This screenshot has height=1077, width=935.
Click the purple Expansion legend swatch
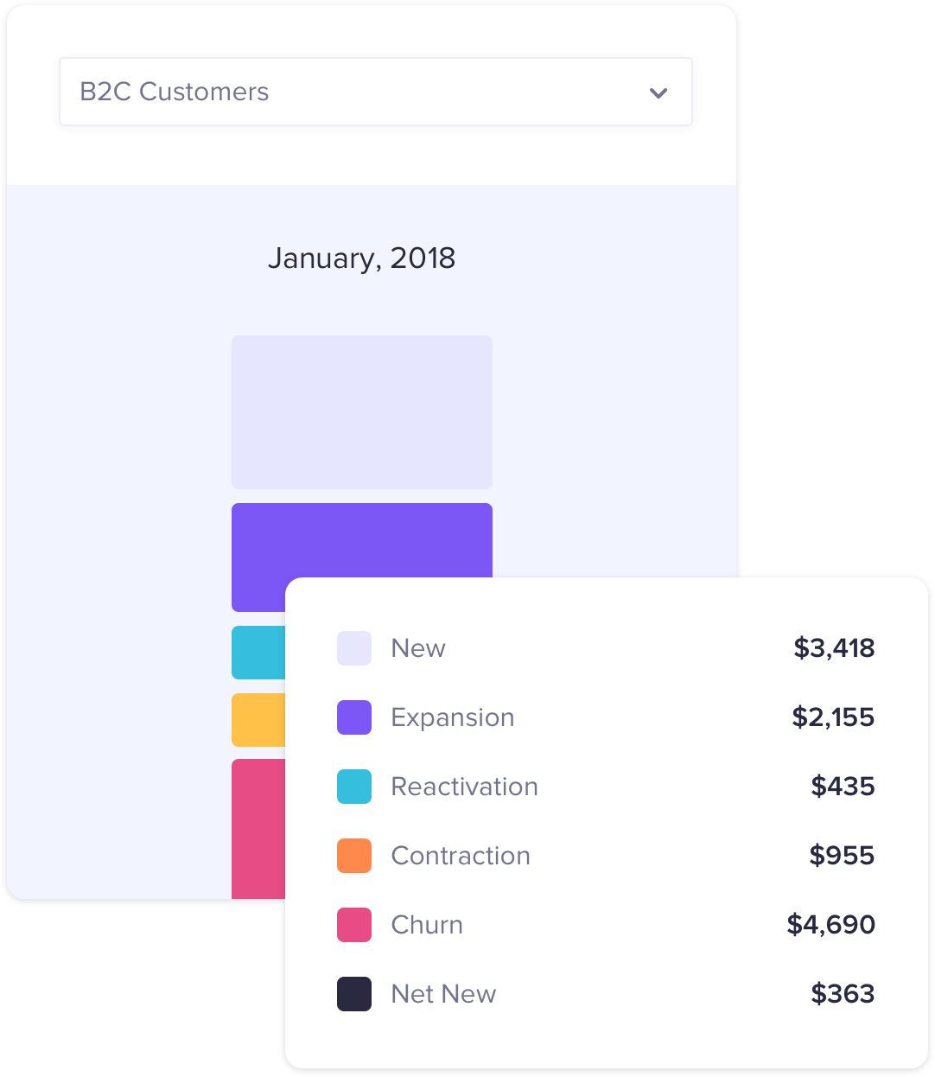click(354, 717)
